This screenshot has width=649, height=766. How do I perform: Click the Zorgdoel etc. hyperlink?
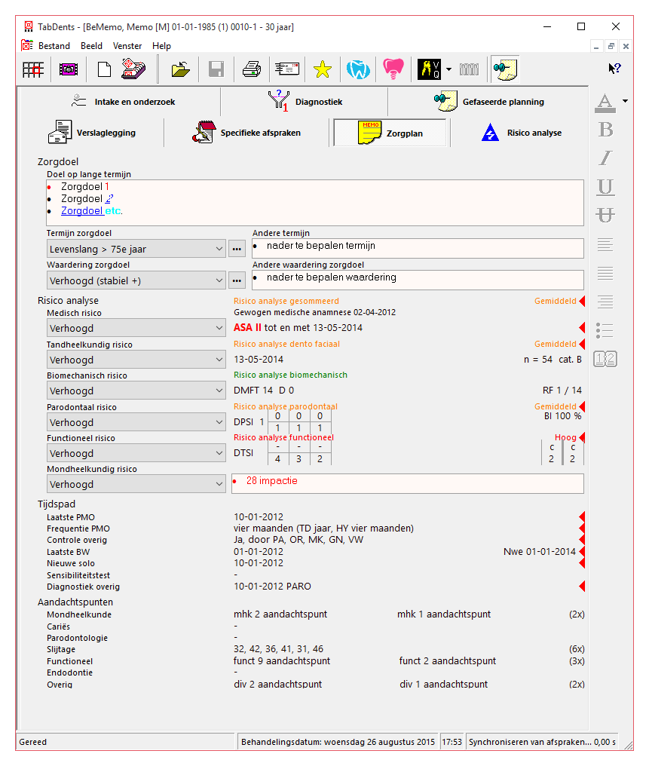[x=92, y=211]
